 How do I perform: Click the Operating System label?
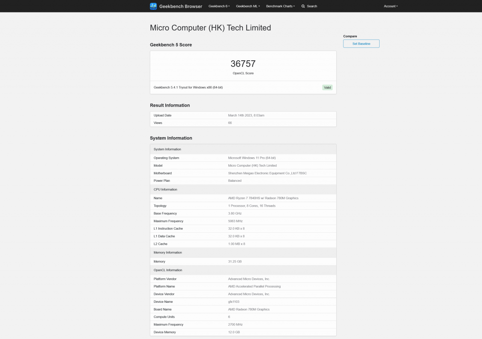166,158
